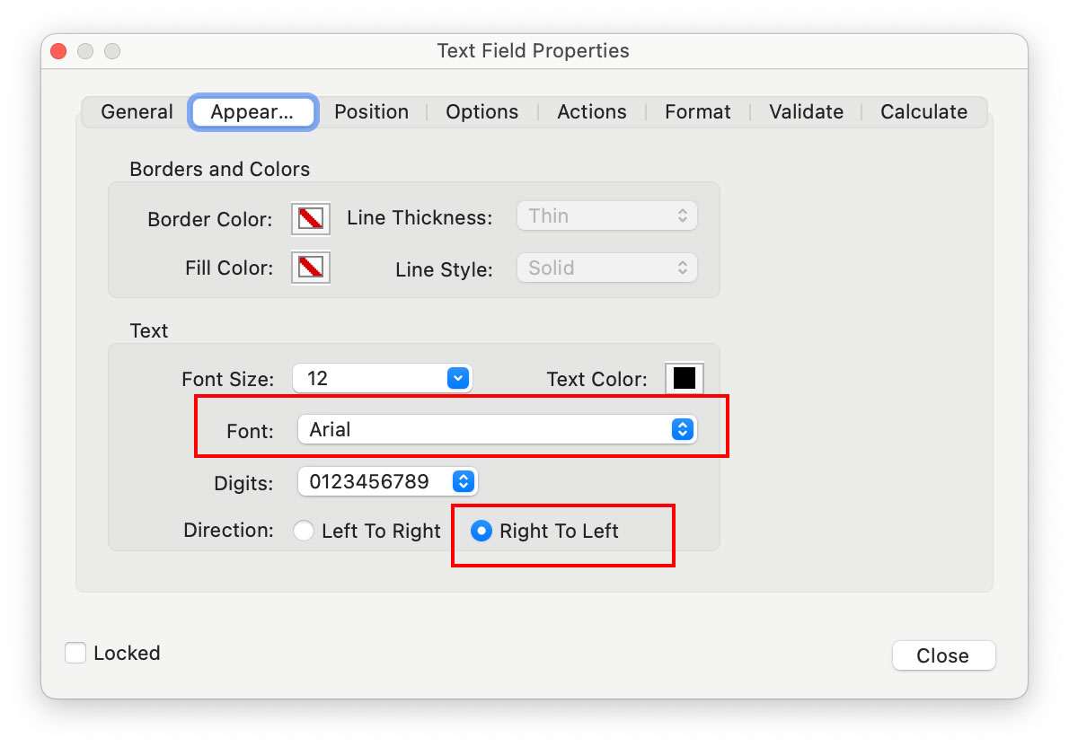Enable the Locked checkbox
The height and width of the screenshot is (747, 1069).
tap(75, 653)
